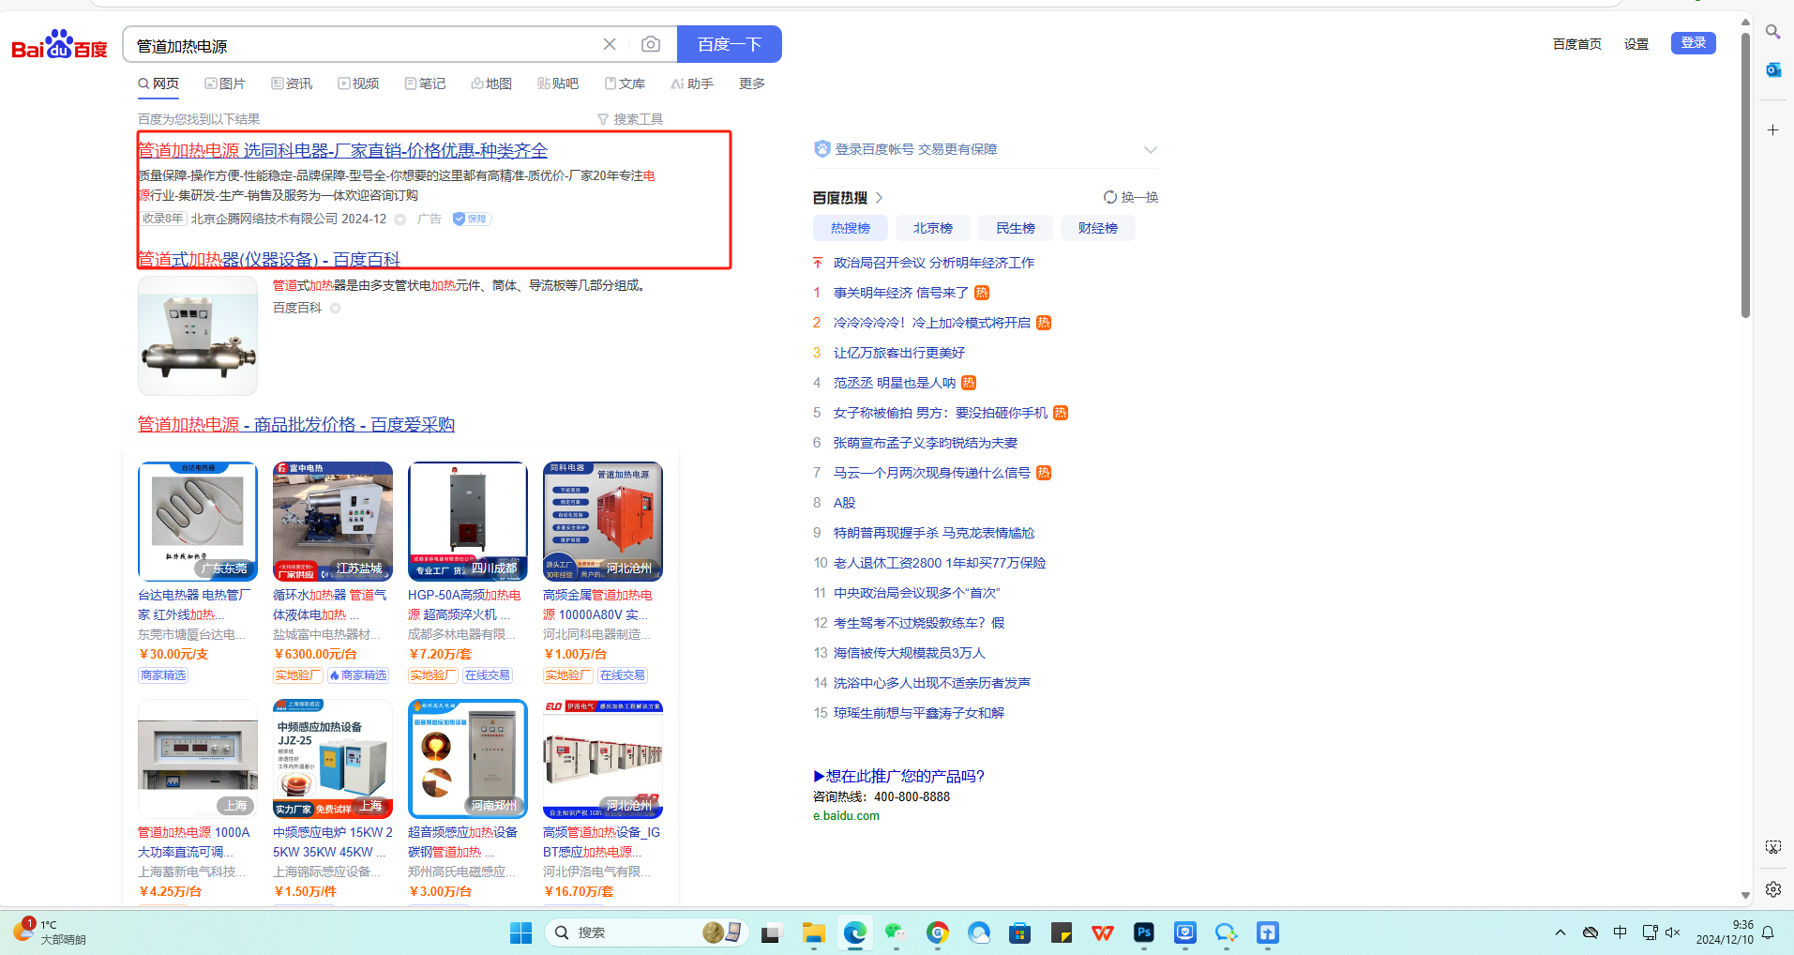Viewport: 1794px width, 955px height.
Task: Click the 百度一下 search button
Action: click(730, 44)
